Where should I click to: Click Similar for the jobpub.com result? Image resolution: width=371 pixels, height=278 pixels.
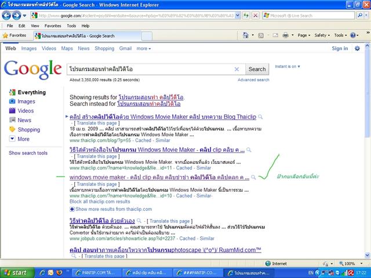(x=207, y=239)
